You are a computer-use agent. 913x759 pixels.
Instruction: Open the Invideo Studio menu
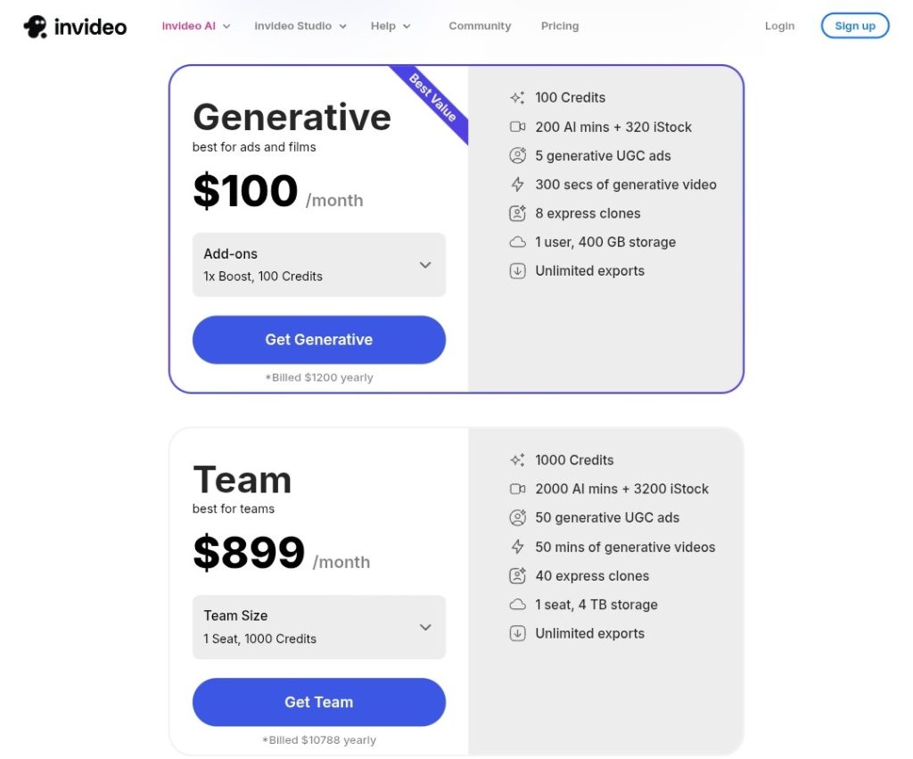click(x=300, y=26)
